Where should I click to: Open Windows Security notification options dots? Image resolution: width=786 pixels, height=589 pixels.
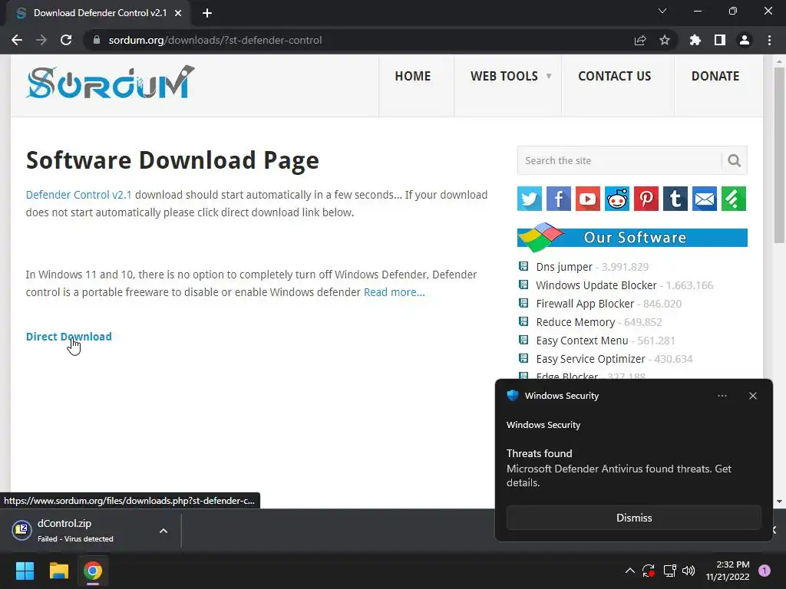click(722, 396)
